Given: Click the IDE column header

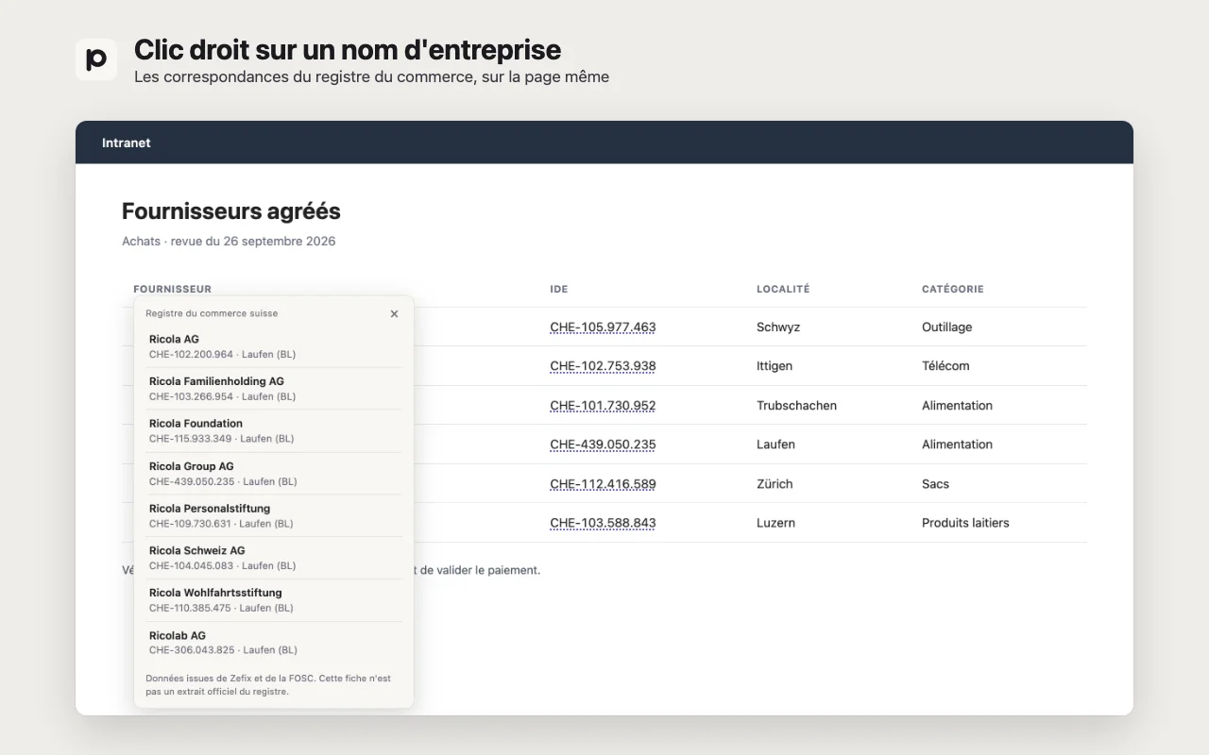Looking at the screenshot, I should pyautogui.click(x=559, y=289).
